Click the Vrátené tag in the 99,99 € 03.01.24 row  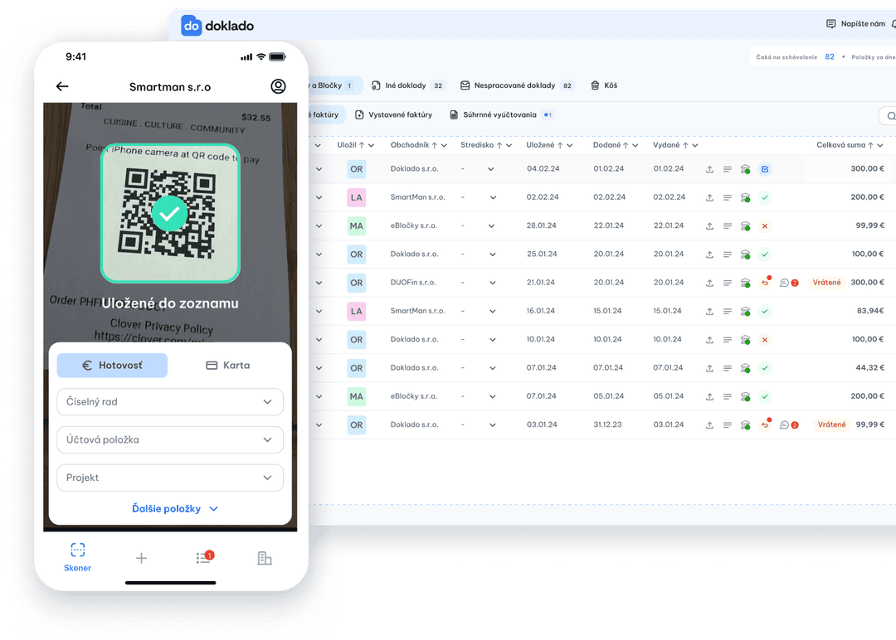coord(830,424)
